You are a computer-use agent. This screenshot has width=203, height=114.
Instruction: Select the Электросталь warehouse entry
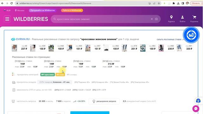click(x=140, y=82)
